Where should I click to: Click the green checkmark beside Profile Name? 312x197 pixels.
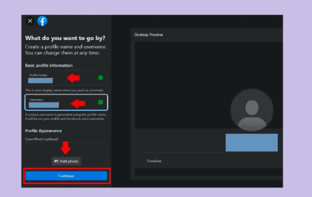pyautogui.click(x=100, y=78)
